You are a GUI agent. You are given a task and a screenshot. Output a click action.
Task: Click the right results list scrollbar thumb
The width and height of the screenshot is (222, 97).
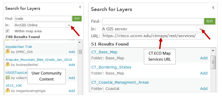click(213, 62)
